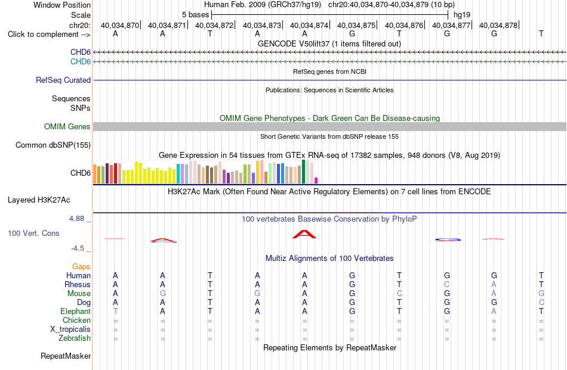Click the dark blue CHD6 transcript label
Image resolution: width=567 pixels, height=370 pixels.
point(81,52)
